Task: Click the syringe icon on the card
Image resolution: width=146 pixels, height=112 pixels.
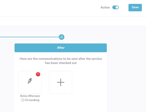Action: (30, 81)
